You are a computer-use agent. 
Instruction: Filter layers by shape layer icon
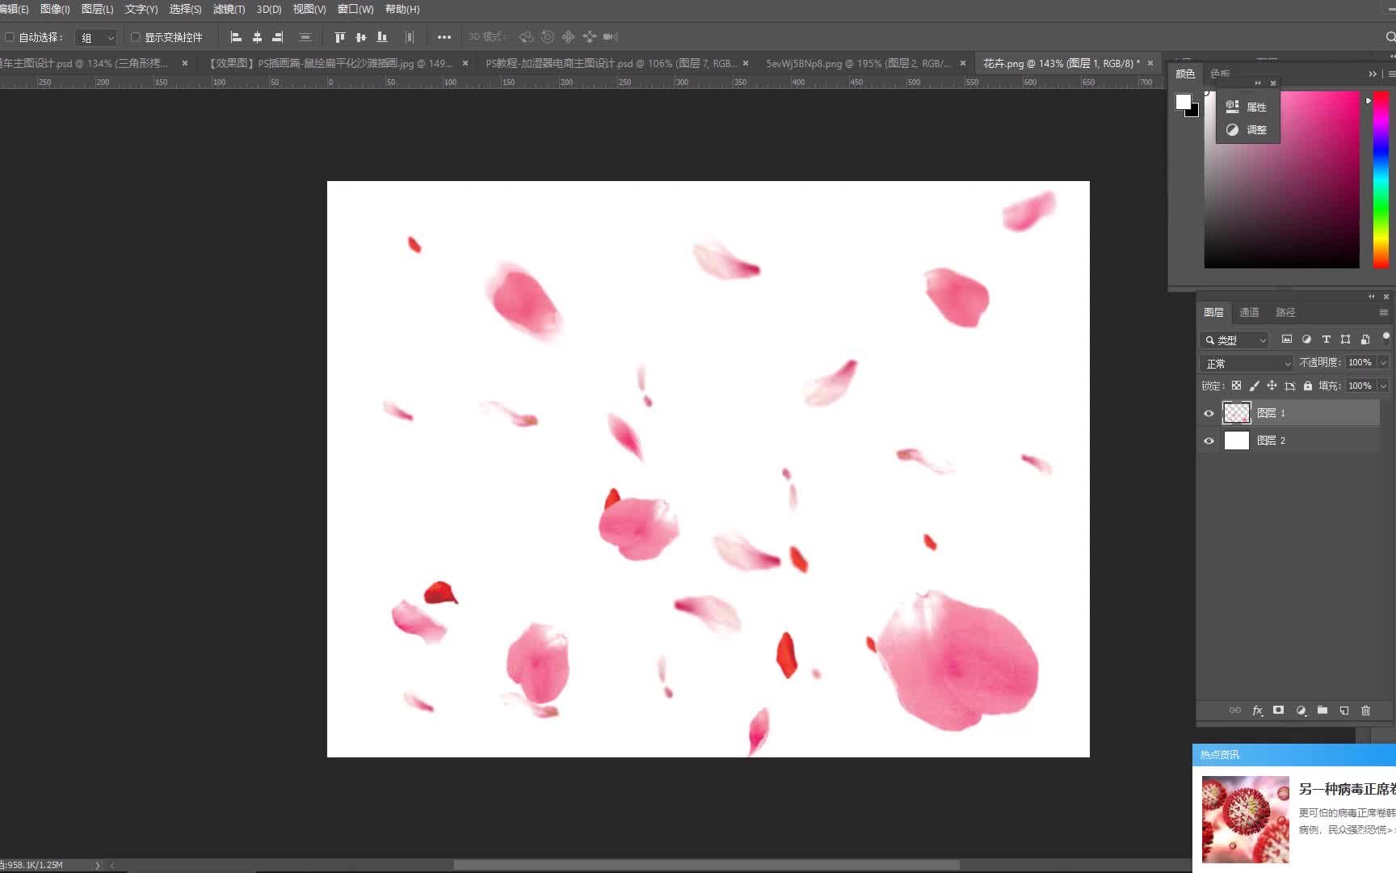1345,339
